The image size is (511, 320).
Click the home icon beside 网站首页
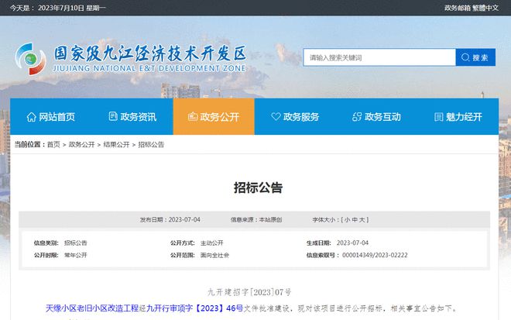(31, 117)
